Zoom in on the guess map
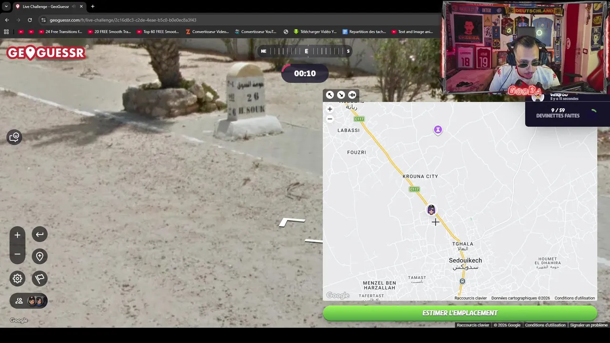Screen dimensions: 610x343 click(330, 109)
